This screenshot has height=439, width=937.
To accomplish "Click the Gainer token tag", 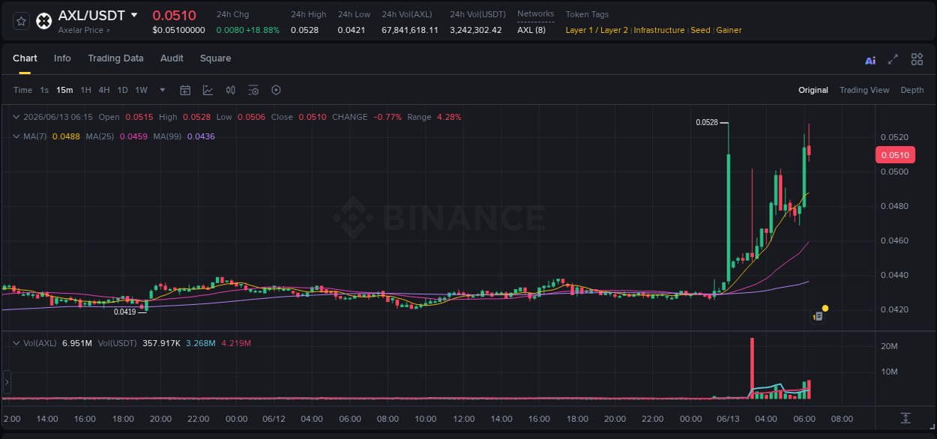I will 729,30.
